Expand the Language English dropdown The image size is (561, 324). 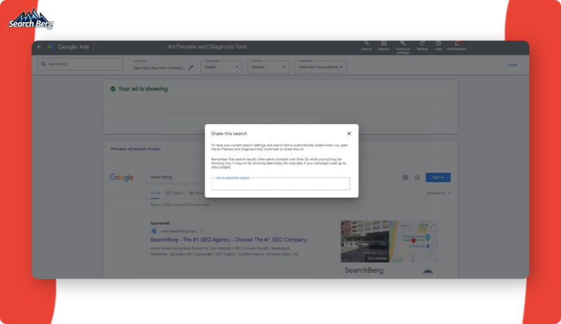[221, 67]
